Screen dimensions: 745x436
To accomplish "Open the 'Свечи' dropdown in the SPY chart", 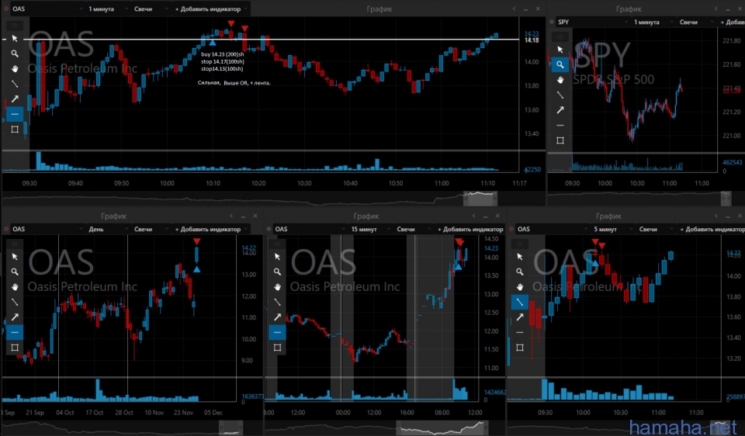I will pos(695,22).
